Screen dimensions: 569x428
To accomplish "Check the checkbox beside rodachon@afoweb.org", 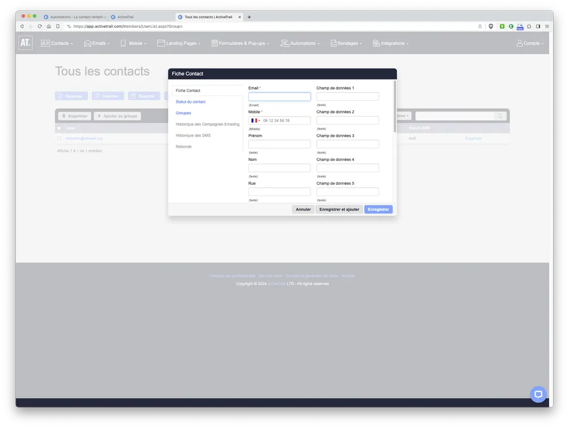I will (x=59, y=138).
